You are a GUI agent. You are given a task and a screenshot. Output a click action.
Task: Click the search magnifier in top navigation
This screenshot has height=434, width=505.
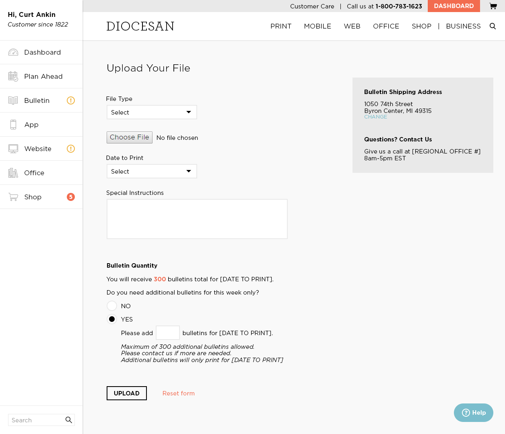pyautogui.click(x=493, y=26)
